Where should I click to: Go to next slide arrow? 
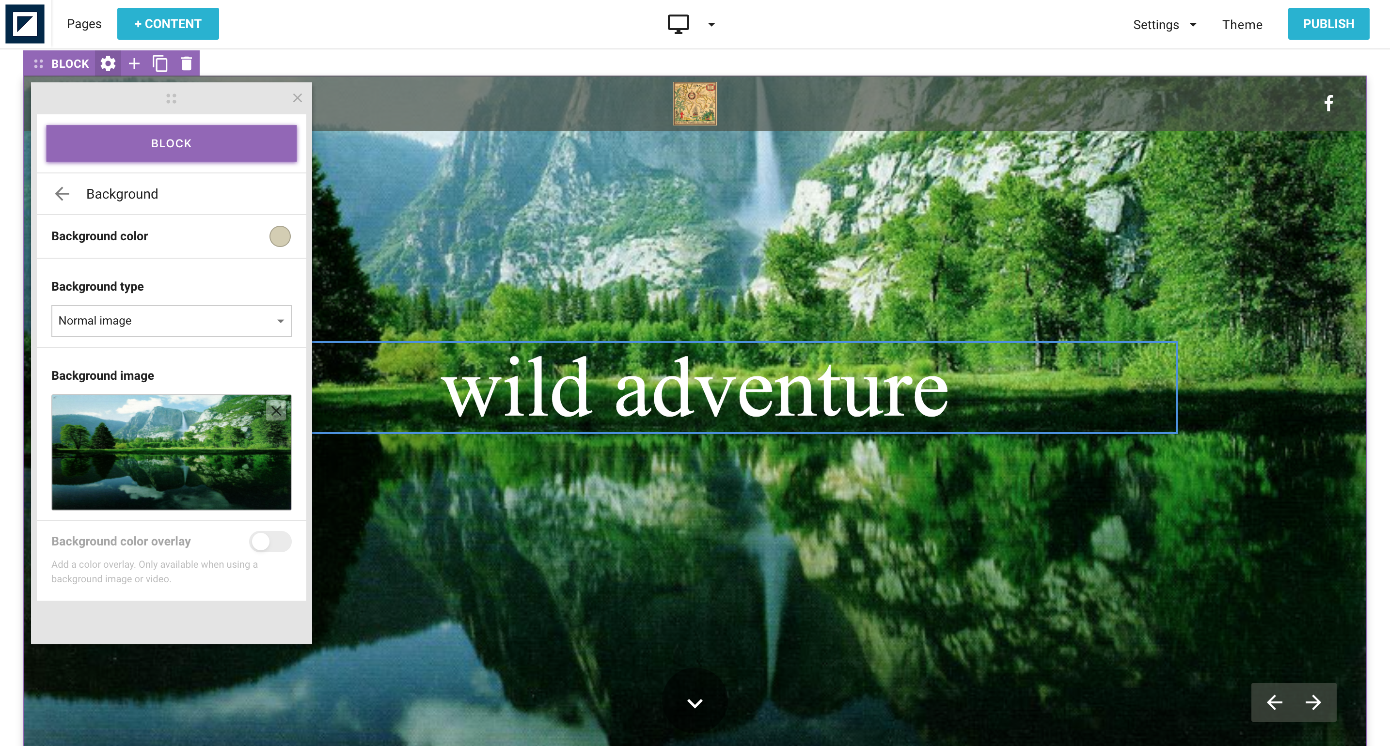tap(1313, 702)
